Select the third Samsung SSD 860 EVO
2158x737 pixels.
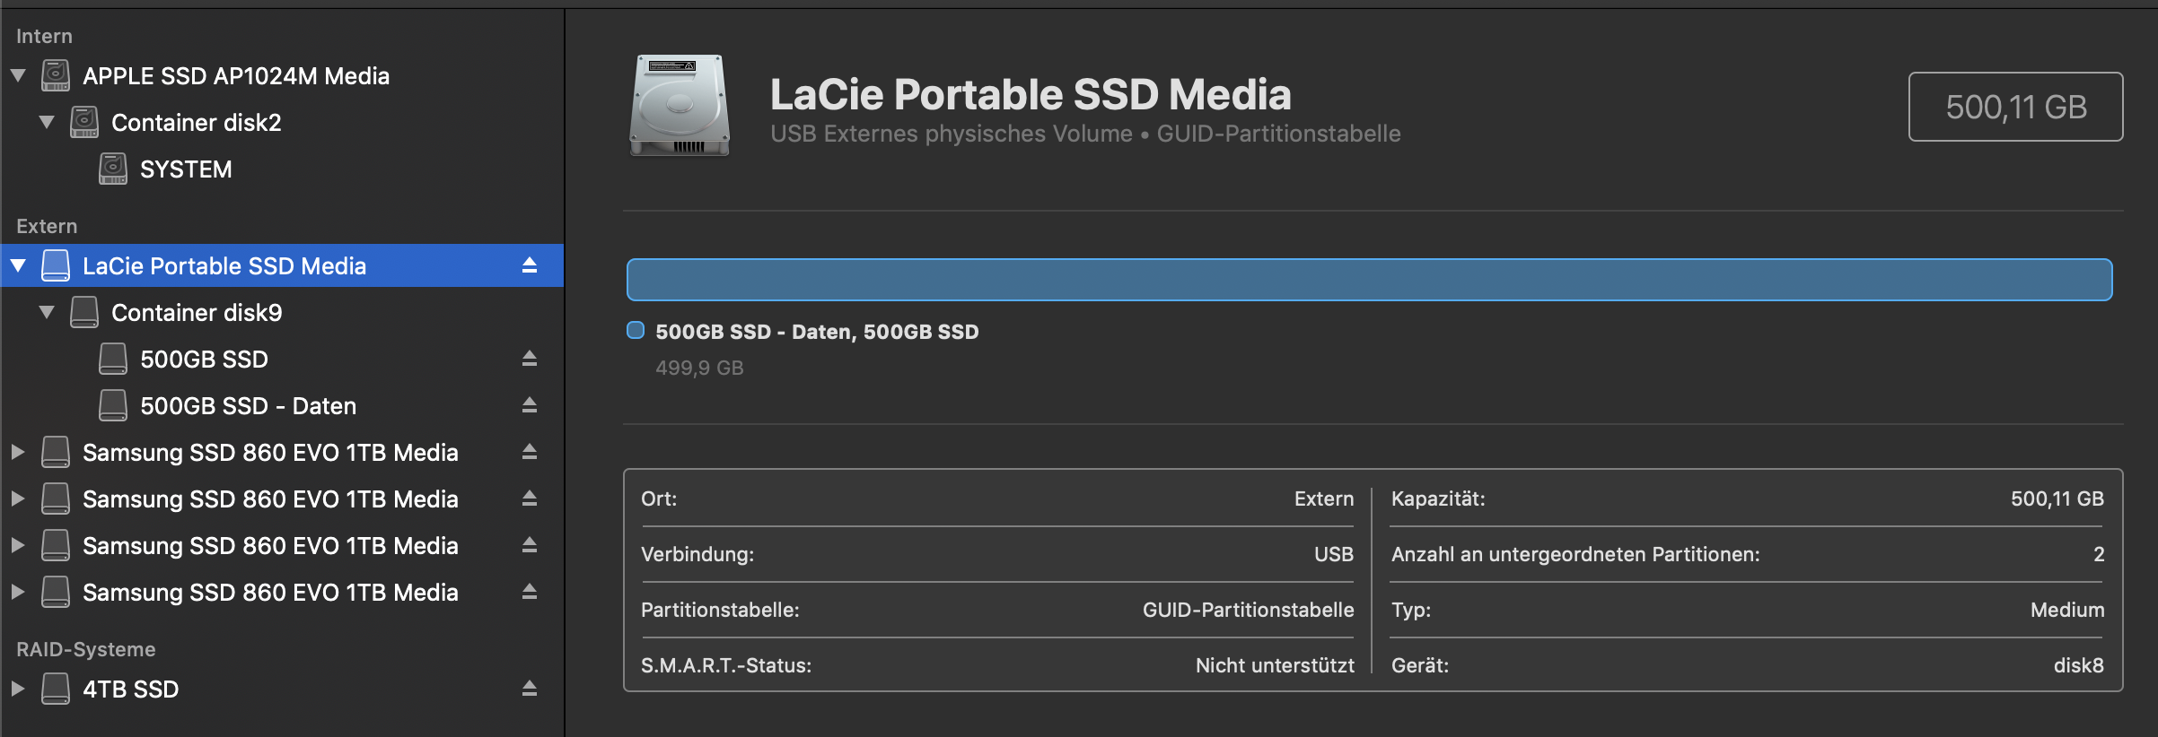269,545
